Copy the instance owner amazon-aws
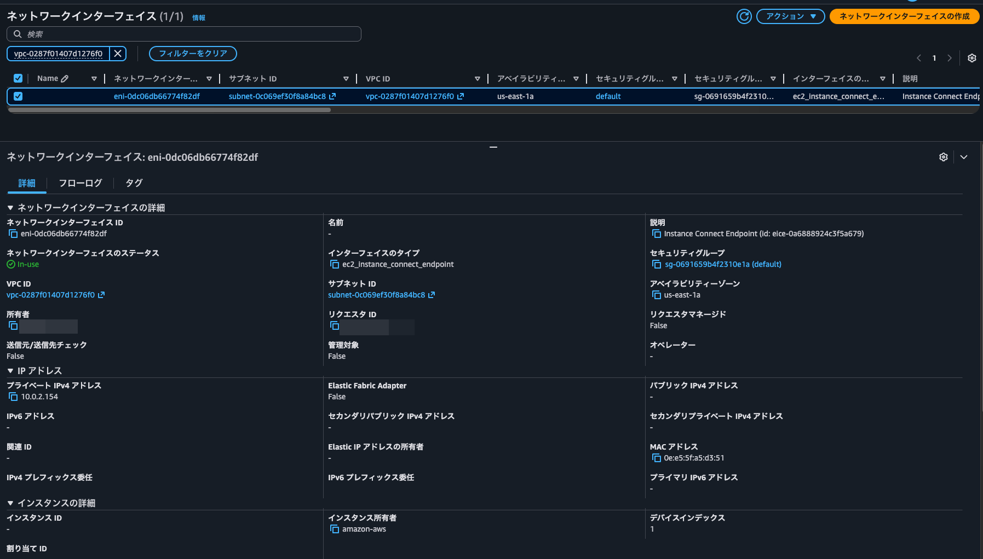The image size is (983, 559). [x=335, y=529]
